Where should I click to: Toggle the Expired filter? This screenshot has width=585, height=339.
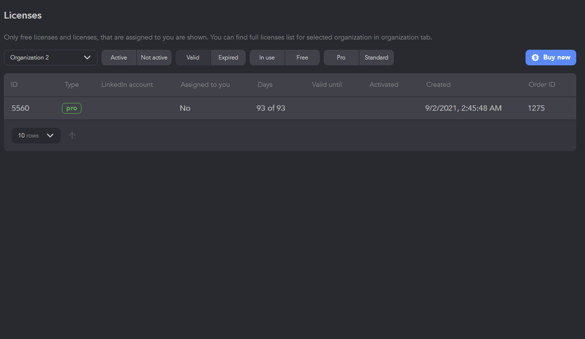[x=228, y=58]
